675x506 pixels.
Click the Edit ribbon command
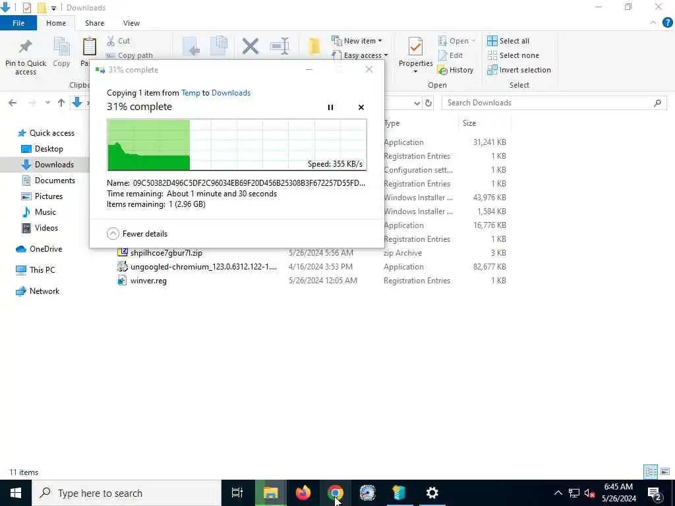(x=450, y=55)
